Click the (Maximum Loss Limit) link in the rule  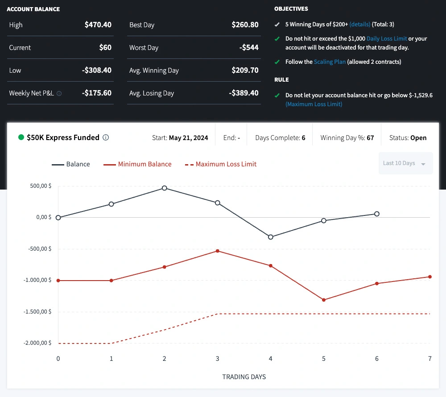(314, 104)
